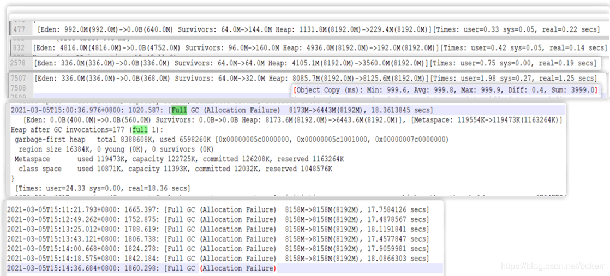
Task: Click line number 477 in the gutter
Action: [x=19, y=29]
